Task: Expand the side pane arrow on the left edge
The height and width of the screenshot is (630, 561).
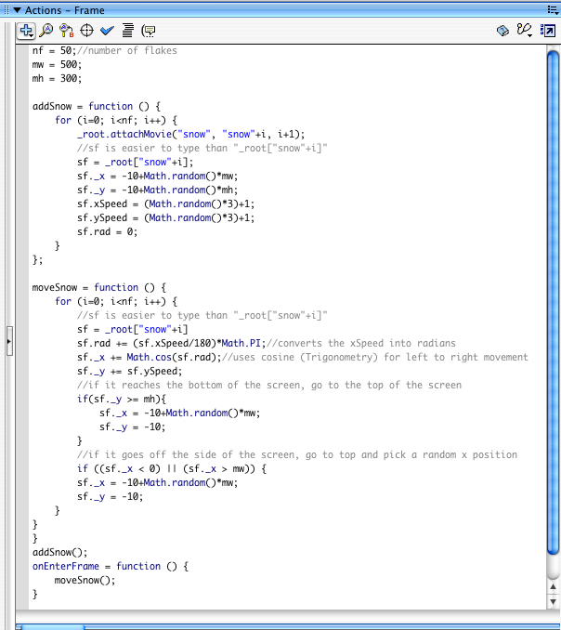Action: pos(9,342)
